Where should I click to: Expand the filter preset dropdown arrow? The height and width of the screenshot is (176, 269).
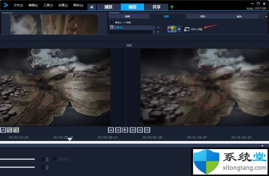click(179, 29)
